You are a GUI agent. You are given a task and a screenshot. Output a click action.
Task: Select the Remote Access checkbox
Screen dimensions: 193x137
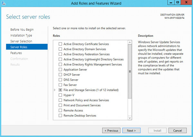(x=60, y=110)
